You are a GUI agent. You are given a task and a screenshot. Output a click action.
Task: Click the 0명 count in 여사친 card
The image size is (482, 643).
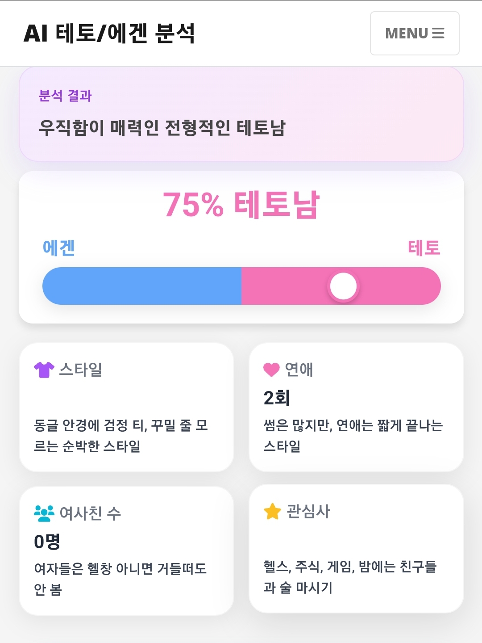tap(47, 542)
